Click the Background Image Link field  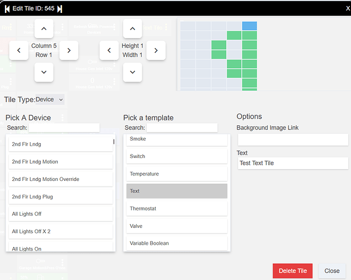(292, 139)
